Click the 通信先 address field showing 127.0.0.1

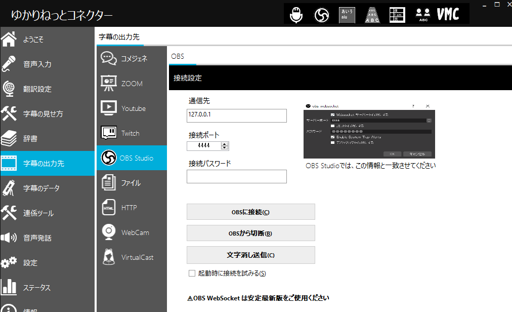pyautogui.click(x=237, y=116)
